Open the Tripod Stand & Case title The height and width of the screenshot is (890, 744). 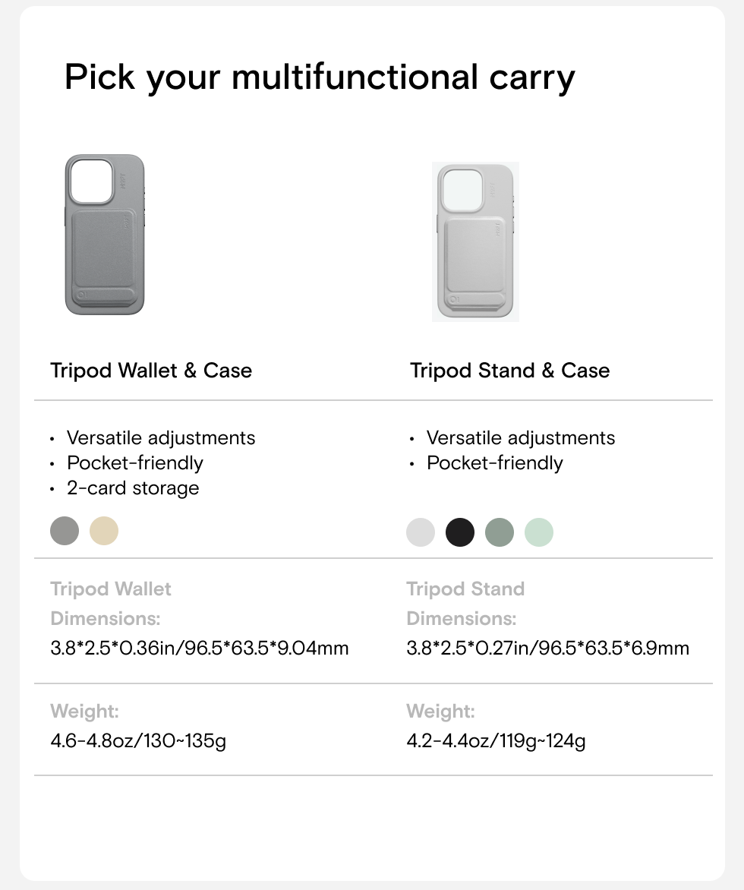click(509, 371)
